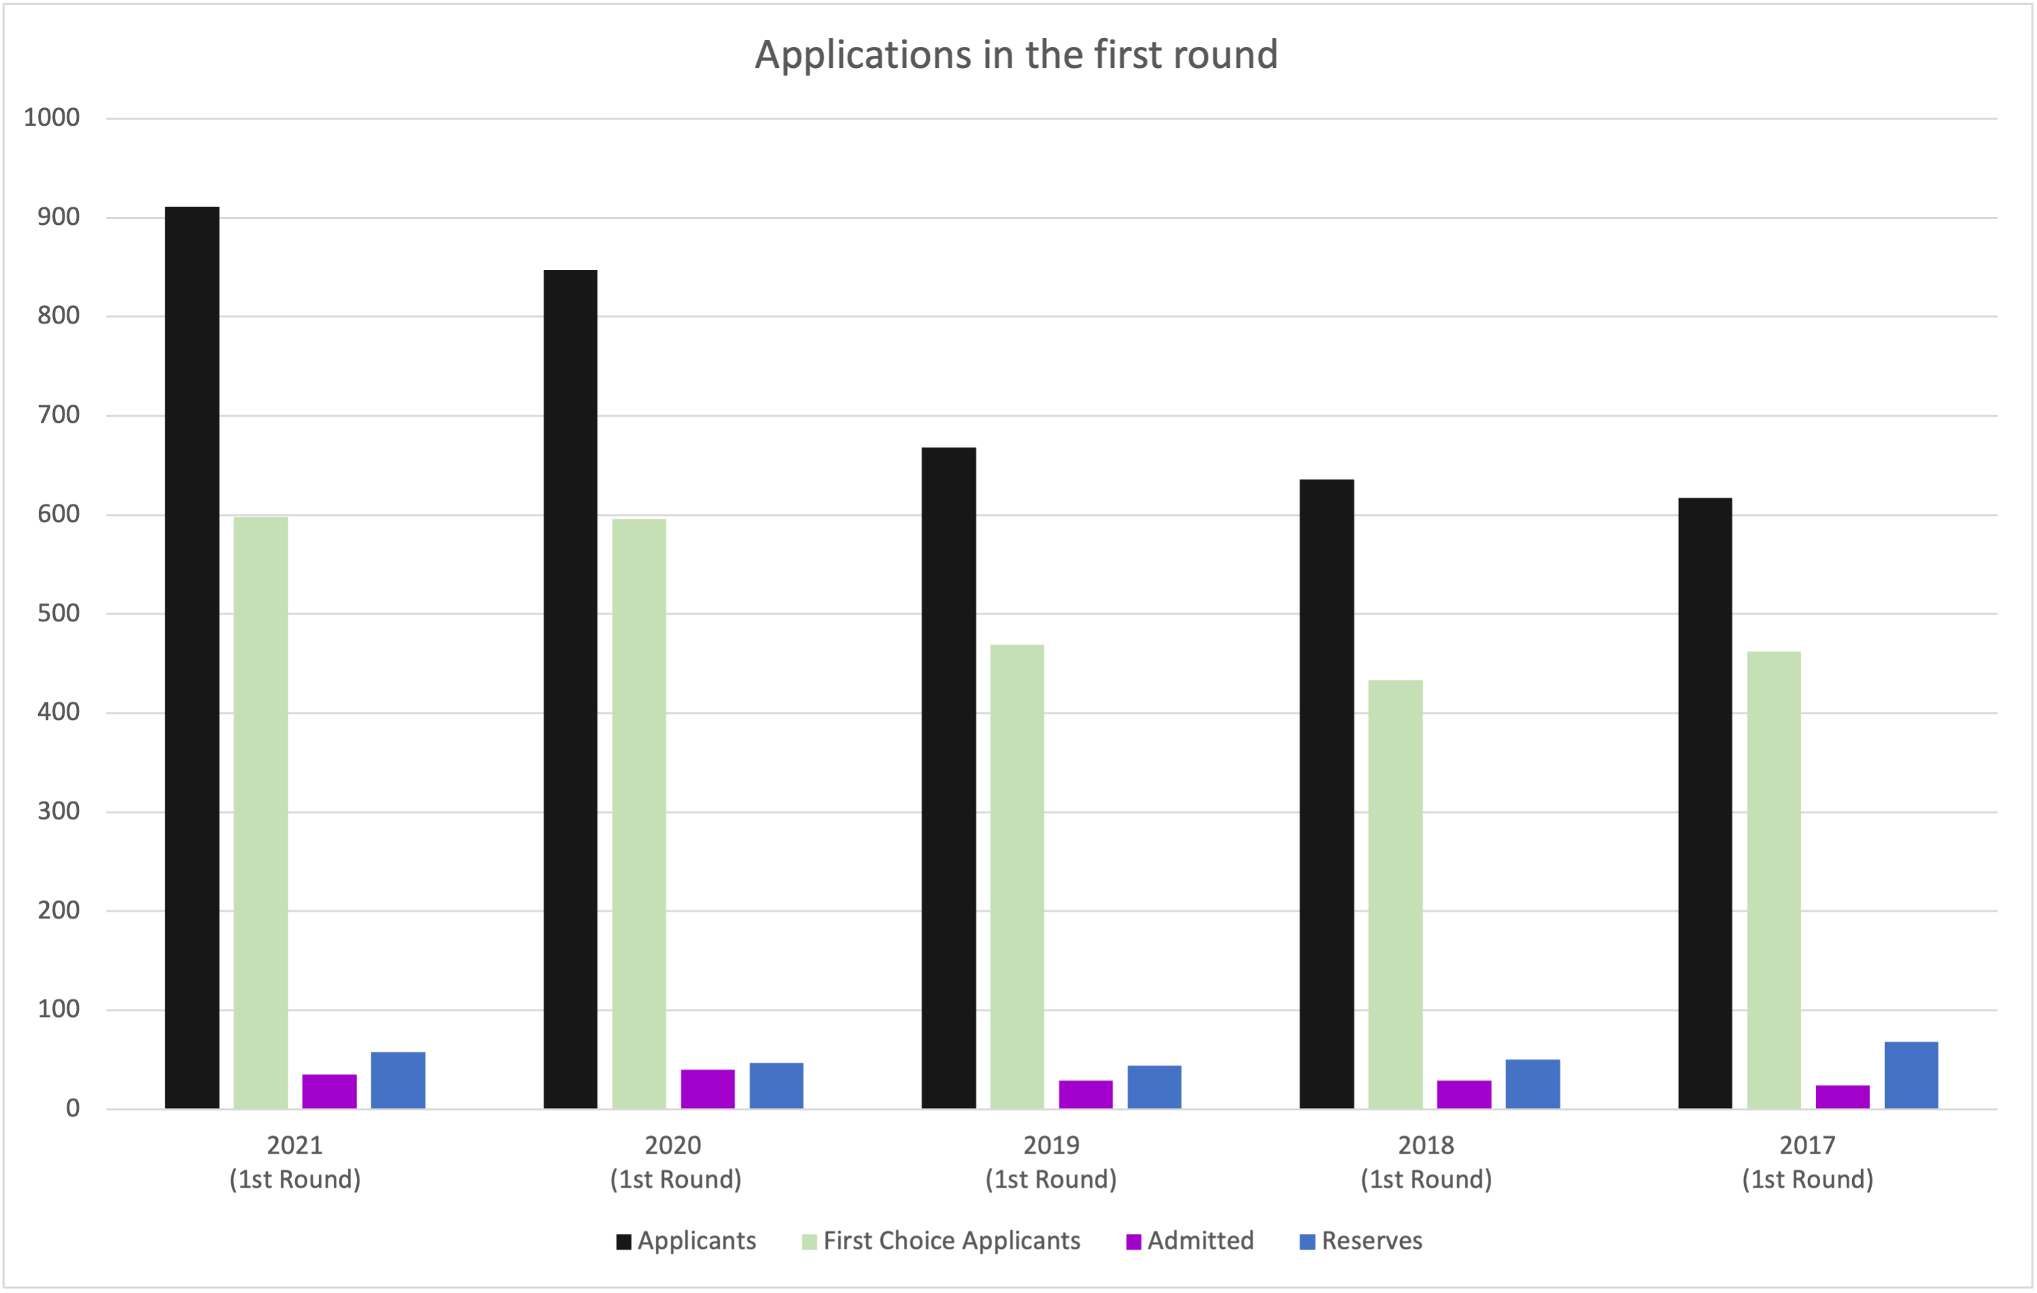2037x1293 pixels.
Task: Click the 2018 Reserves blue bar
Action: pyautogui.click(x=1532, y=1084)
